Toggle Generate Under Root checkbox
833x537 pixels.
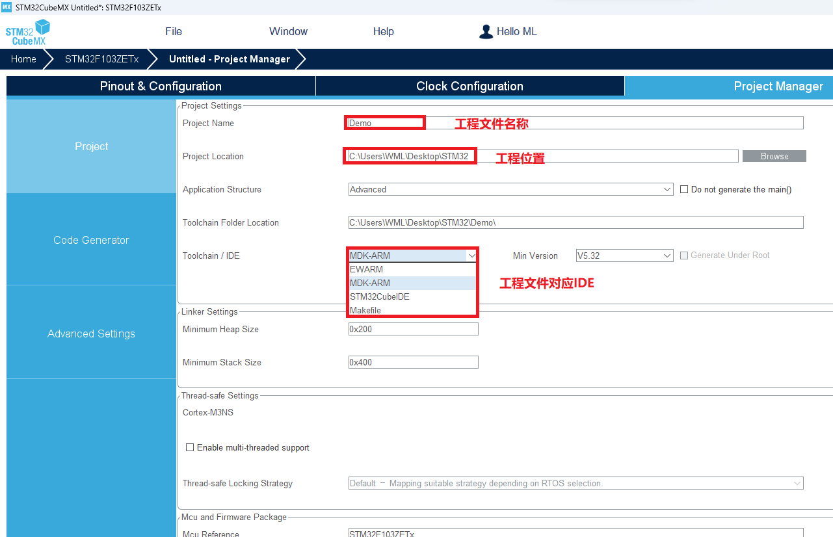(684, 255)
